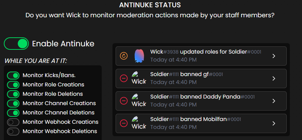Click Wick logo avatar in Daddy Panda entry
Viewport: 302px width, 140px height.
[x=139, y=101]
